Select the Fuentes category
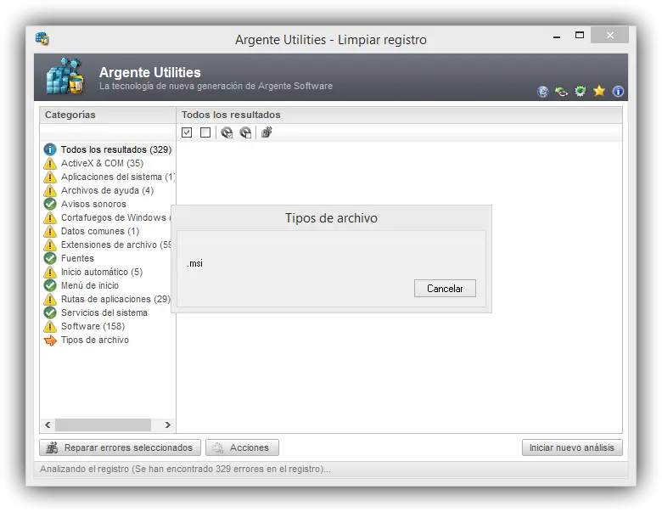This screenshot has width=662, height=512. coord(77,258)
